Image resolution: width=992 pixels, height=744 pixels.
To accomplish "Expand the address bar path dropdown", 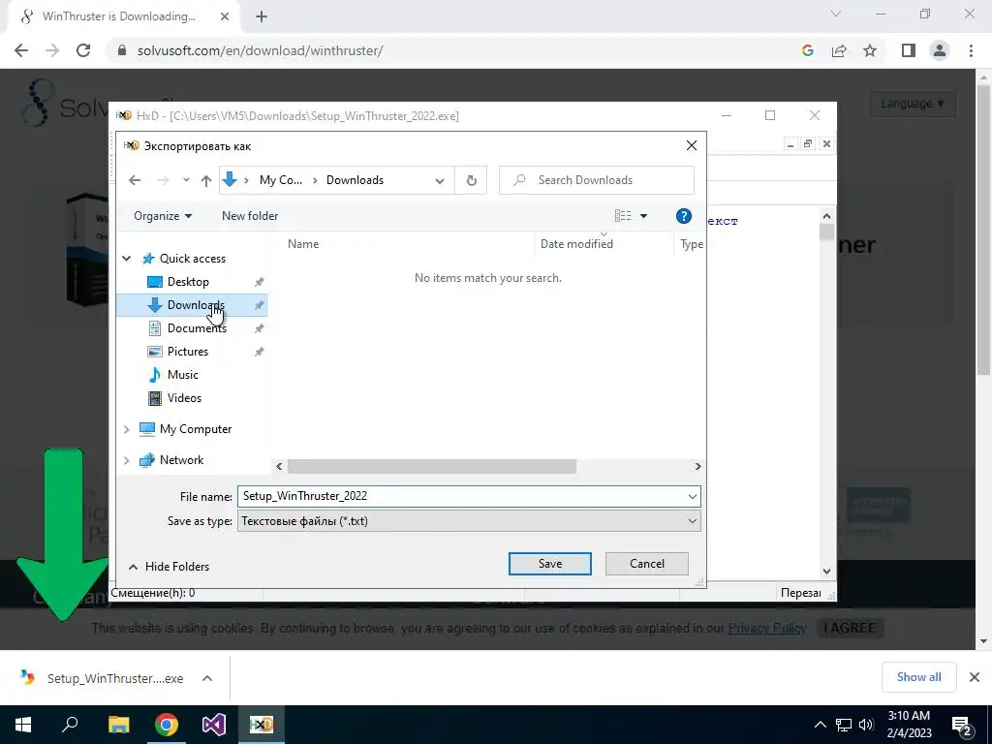I will coord(440,180).
